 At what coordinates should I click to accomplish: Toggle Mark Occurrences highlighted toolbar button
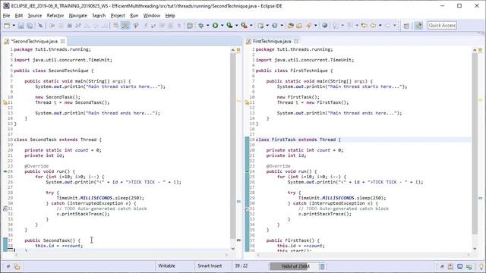(125, 26)
